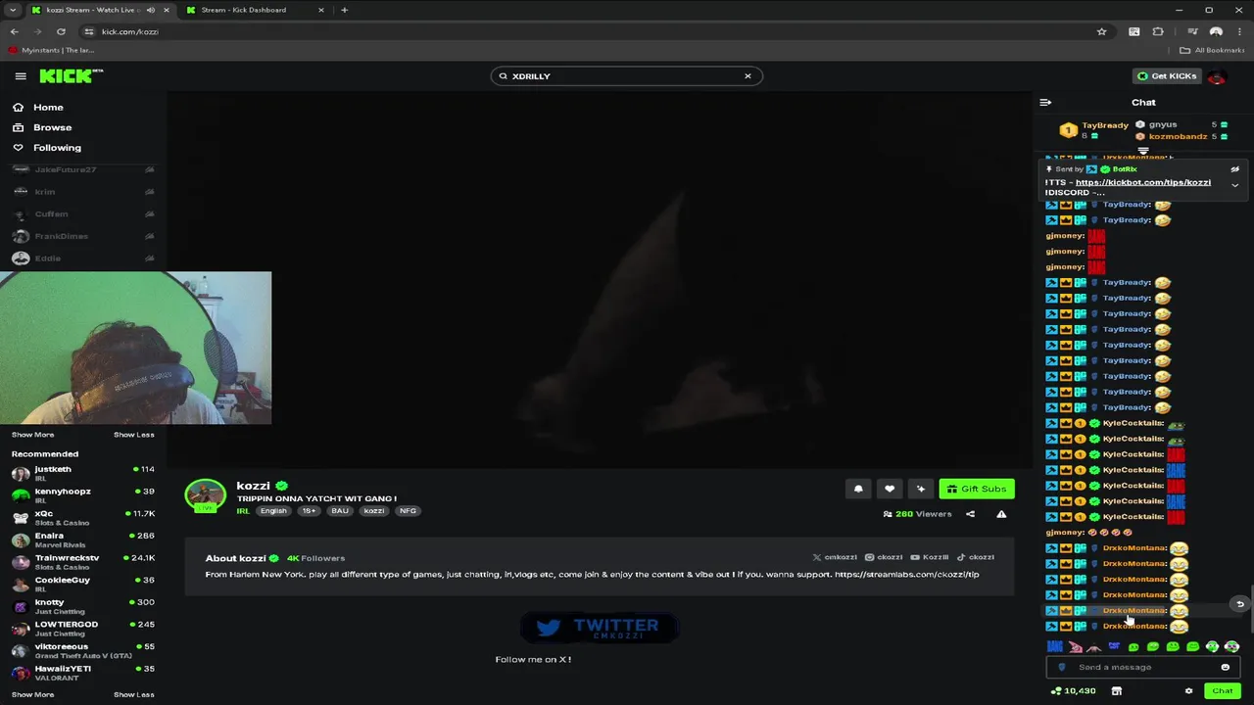
Task: Click the Send a message input
Action: [x=1141, y=667]
